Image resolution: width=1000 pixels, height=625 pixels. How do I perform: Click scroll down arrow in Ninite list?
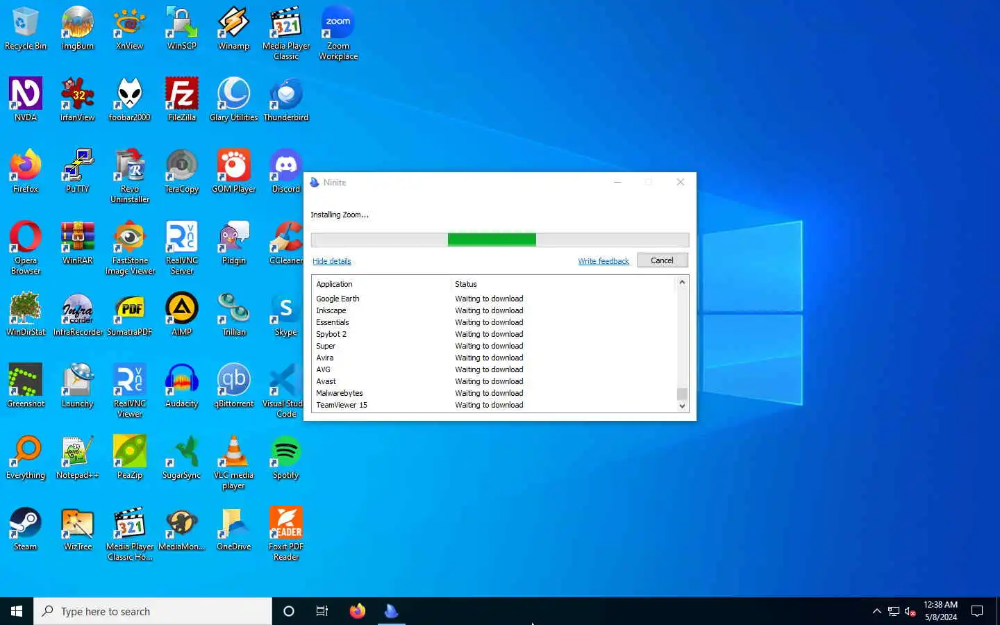click(x=682, y=406)
